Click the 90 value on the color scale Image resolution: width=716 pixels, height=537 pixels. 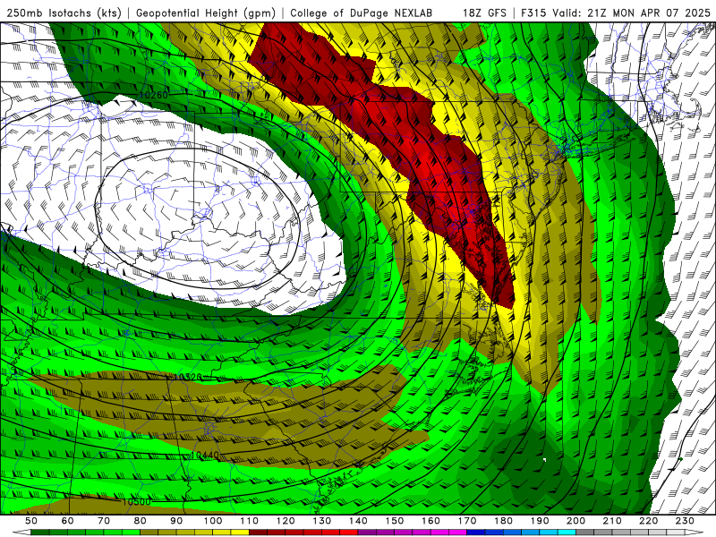(x=176, y=521)
